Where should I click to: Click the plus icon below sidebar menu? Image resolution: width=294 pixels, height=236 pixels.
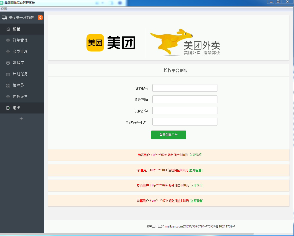21,119
